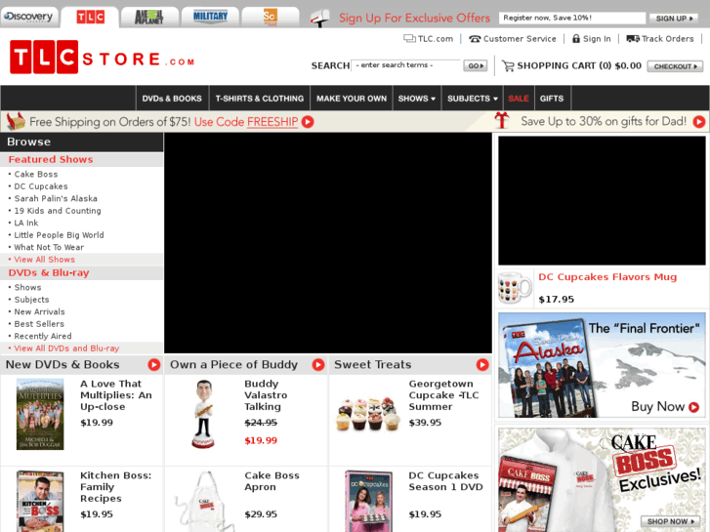
Task: Open Georgetown Cupcake cupcakes image
Action: click(x=367, y=414)
